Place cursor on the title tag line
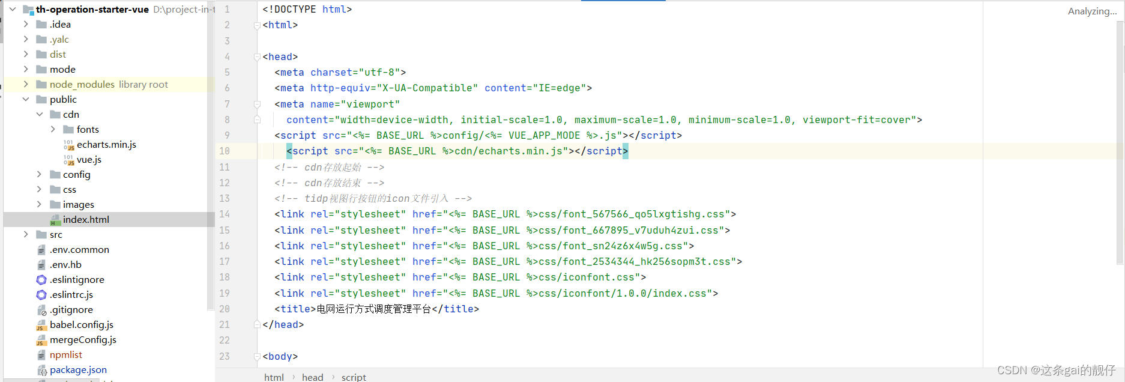The image size is (1125, 382). click(376, 309)
